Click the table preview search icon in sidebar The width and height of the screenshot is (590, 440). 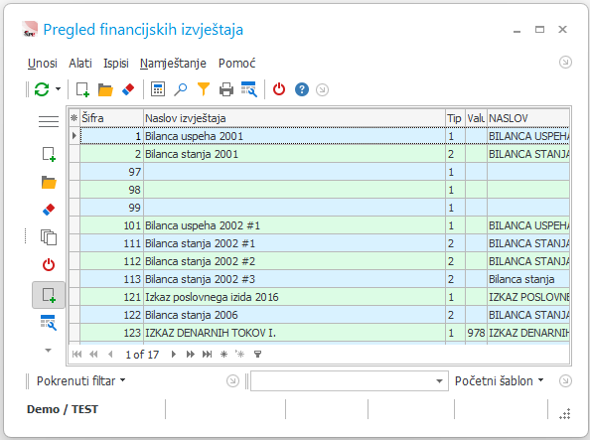tap(49, 323)
